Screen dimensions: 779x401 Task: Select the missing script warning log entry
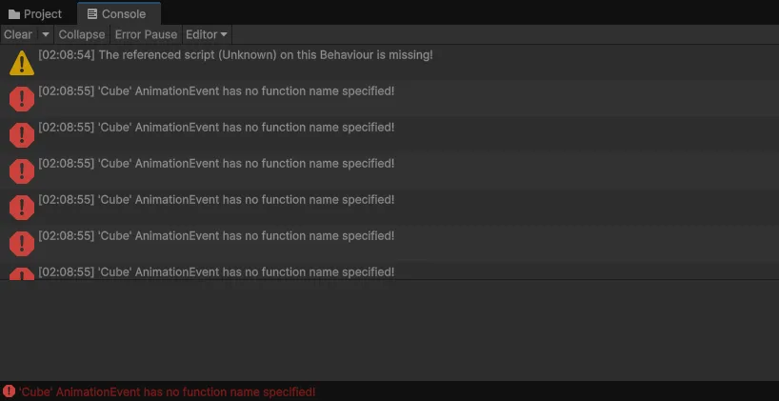point(235,55)
